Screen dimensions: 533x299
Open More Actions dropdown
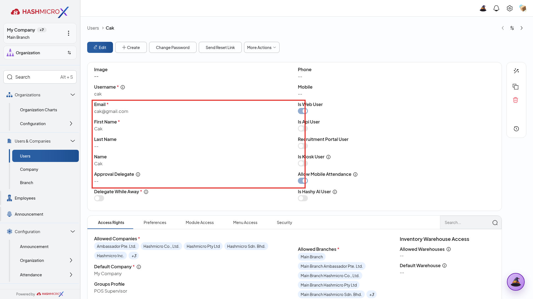tap(262, 47)
